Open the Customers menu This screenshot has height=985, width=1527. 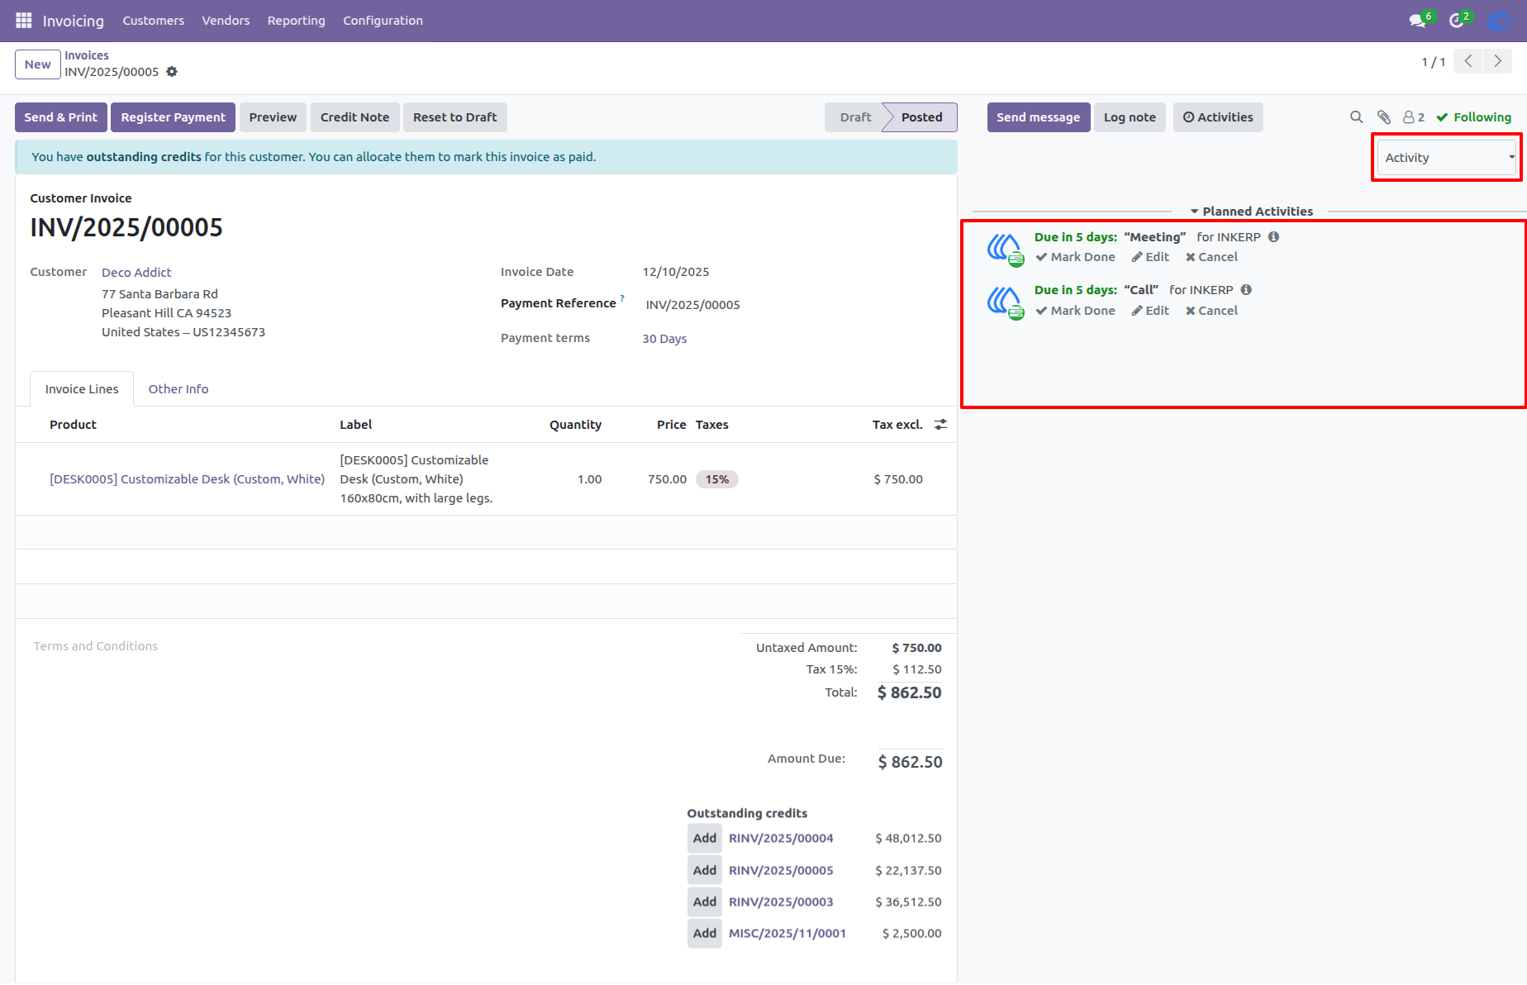pyautogui.click(x=154, y=21)
